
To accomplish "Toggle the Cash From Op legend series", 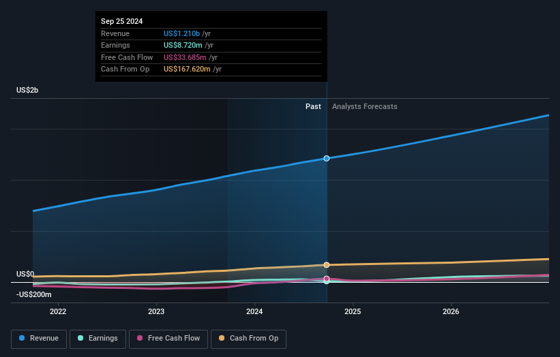I will [248, 339].
